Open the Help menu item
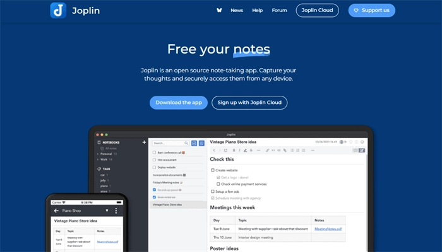This screenshot has width=442, height=252. [258, 10]
